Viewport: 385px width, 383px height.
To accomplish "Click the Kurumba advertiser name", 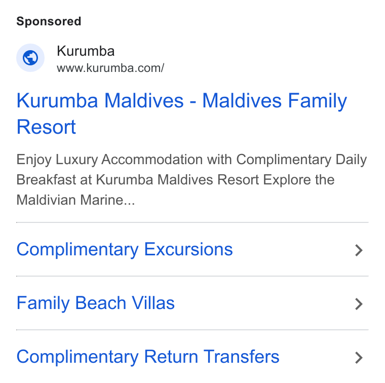I will pos(86,51).
